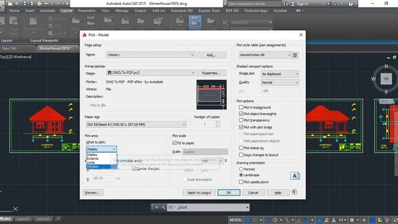
Task: Collapse the What to plot dropdown
Action: pos(101,149)
